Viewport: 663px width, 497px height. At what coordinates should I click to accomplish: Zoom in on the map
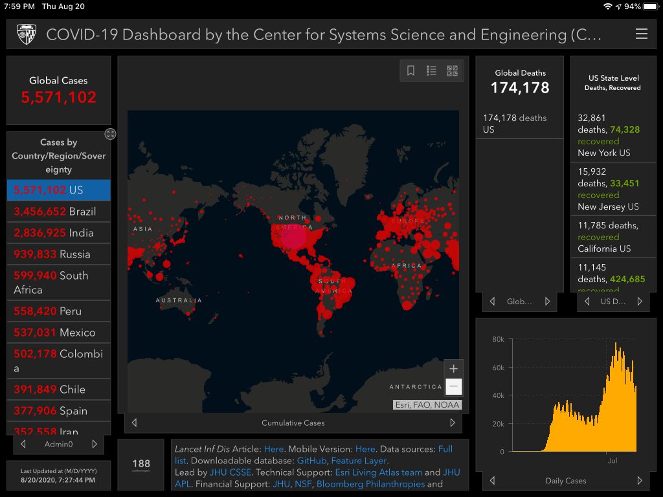[453, 368]
